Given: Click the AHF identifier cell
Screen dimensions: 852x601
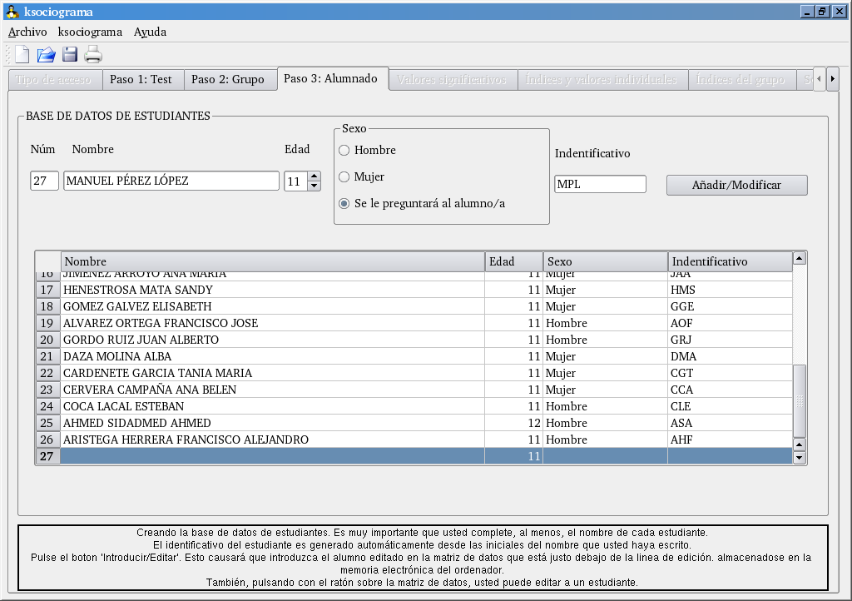Looking at the screenshot, I should (730, 440).
